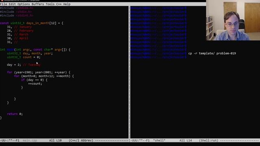The height and width of the screenshot is (146, 260).
Task: Click the 'const uint32_t days_in_month[12]' line
Action: coord(32,23)
